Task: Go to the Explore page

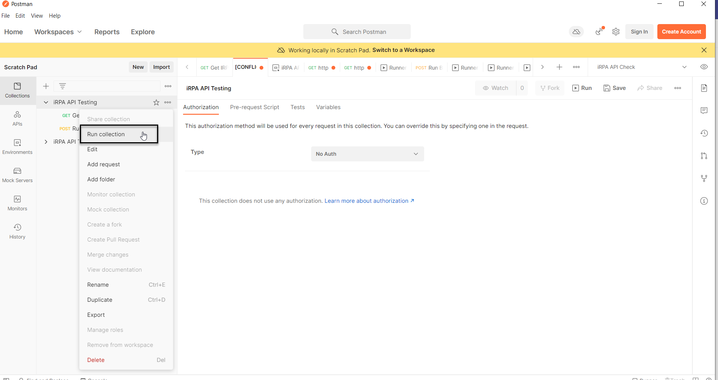Action: click(x=143, y=32)
